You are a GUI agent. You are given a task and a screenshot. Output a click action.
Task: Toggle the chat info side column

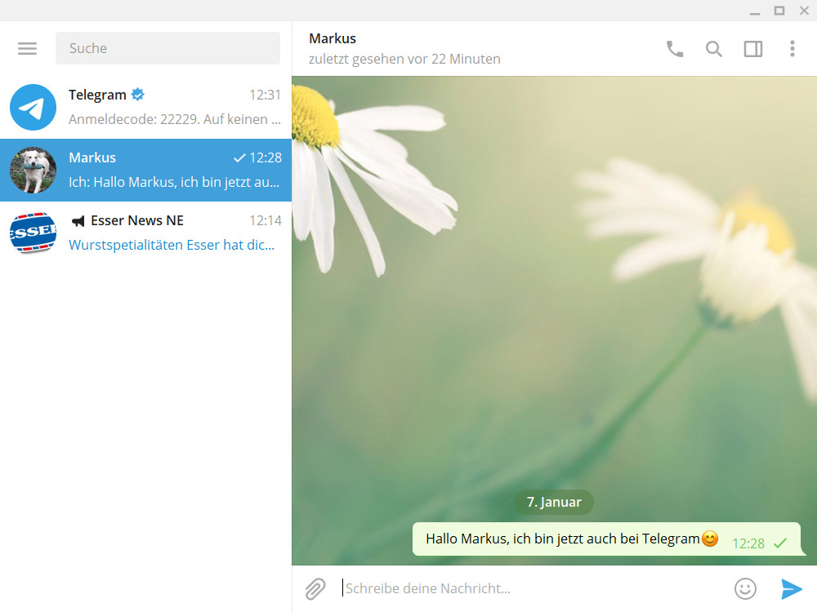click(x=752, y=48)
